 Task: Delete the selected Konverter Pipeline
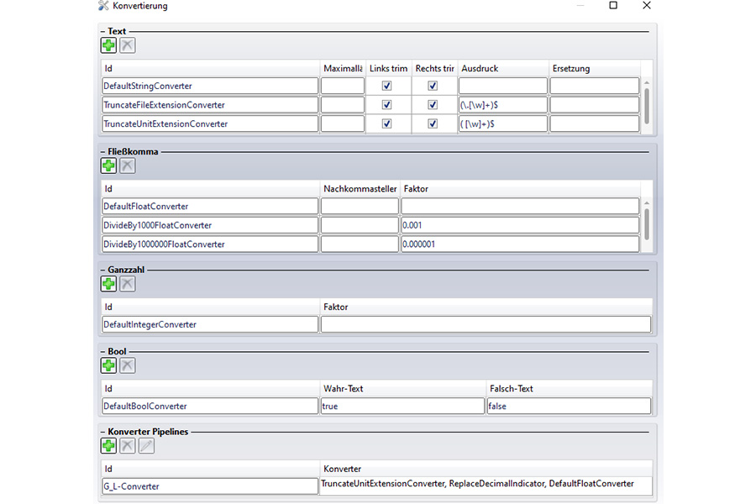tap(127, 445)
